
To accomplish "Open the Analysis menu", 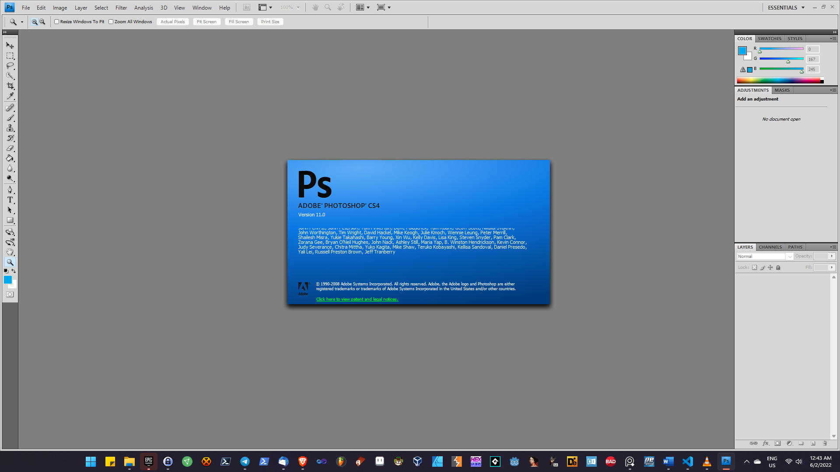I will click(143, 7).
